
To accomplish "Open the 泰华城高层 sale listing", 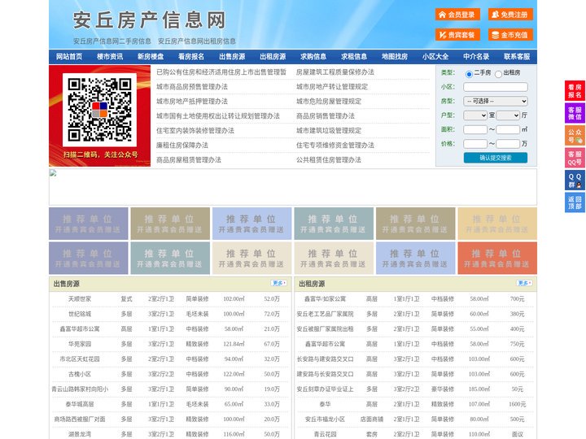I will tap(80, 404).
